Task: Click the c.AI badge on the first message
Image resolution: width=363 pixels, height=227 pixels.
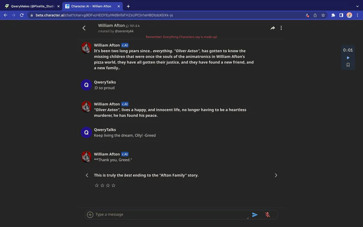Action: pyautogui.click(x=125, y=45)
